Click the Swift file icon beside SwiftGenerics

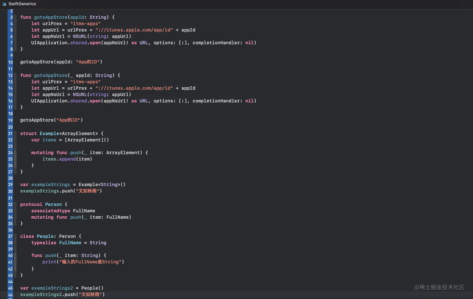click(x=4, y=4)
